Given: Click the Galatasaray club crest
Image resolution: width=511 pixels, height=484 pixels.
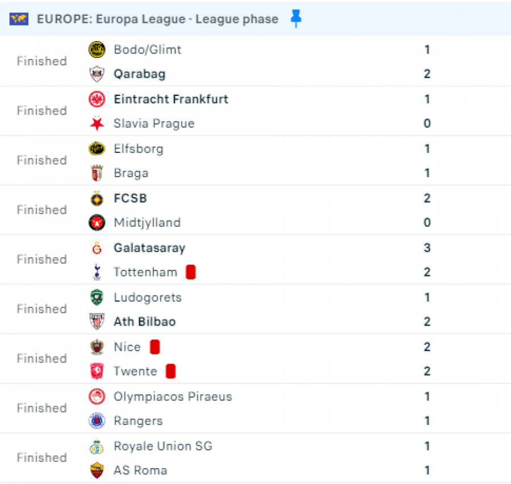Looking at the screenshot, I should (97, 248).
